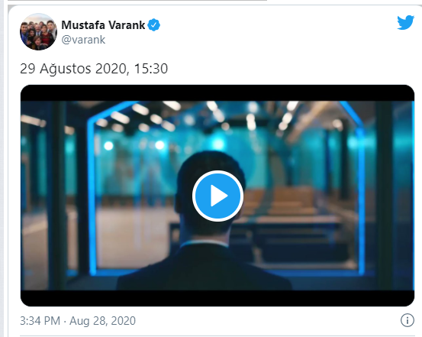Click the video's upper black letterbox bar
Screen dimensions: 422x337
point(217,93)
